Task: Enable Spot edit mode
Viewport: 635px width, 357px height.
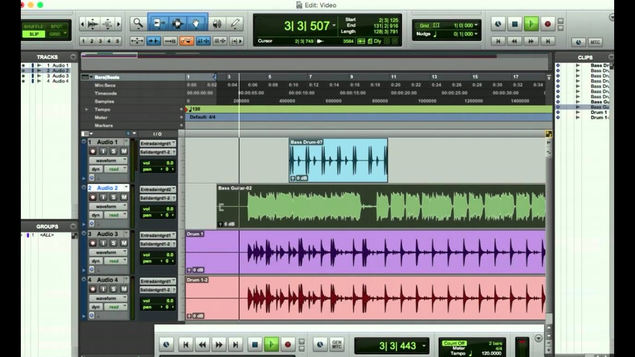Action: pyautogui.click(x=57, y=26)
